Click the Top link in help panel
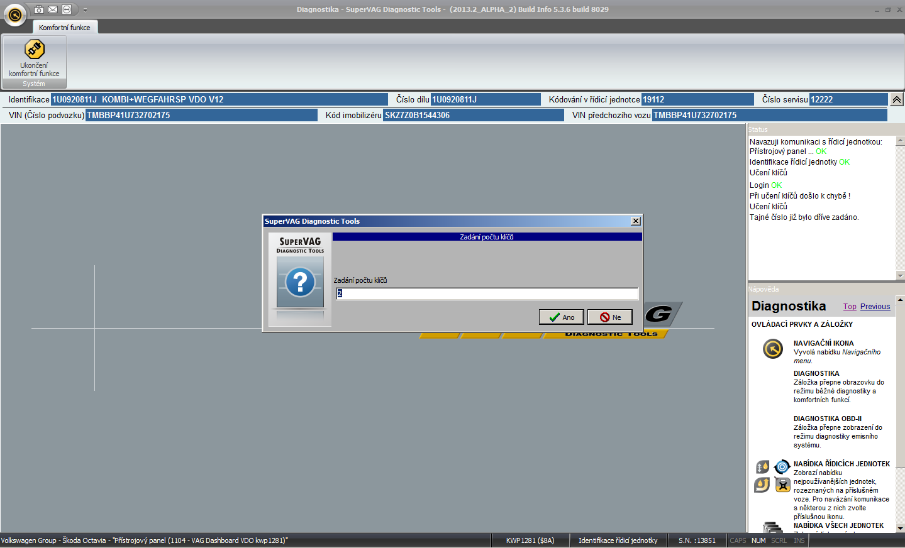 click(x=850, y=307)
